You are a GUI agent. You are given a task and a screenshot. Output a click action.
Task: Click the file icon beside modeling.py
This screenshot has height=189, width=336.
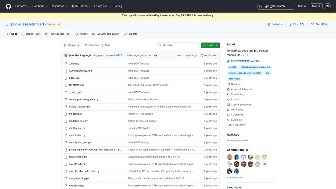point(66,114)
